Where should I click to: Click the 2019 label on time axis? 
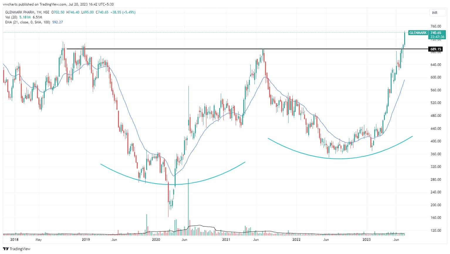(86, 240)
